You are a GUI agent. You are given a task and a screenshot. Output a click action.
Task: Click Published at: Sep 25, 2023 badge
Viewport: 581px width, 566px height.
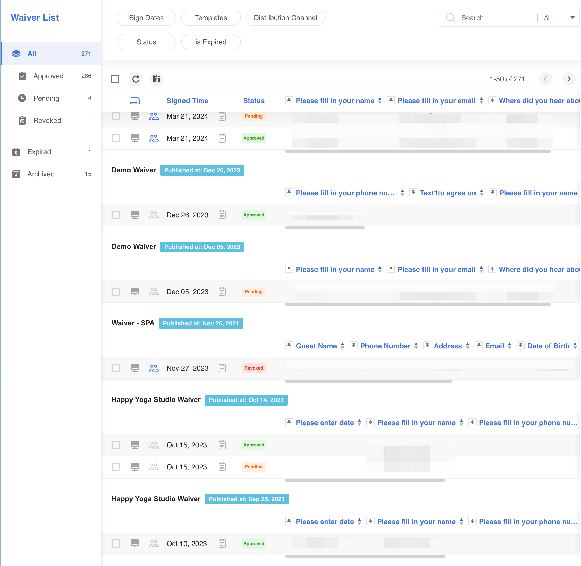(246, 499)
